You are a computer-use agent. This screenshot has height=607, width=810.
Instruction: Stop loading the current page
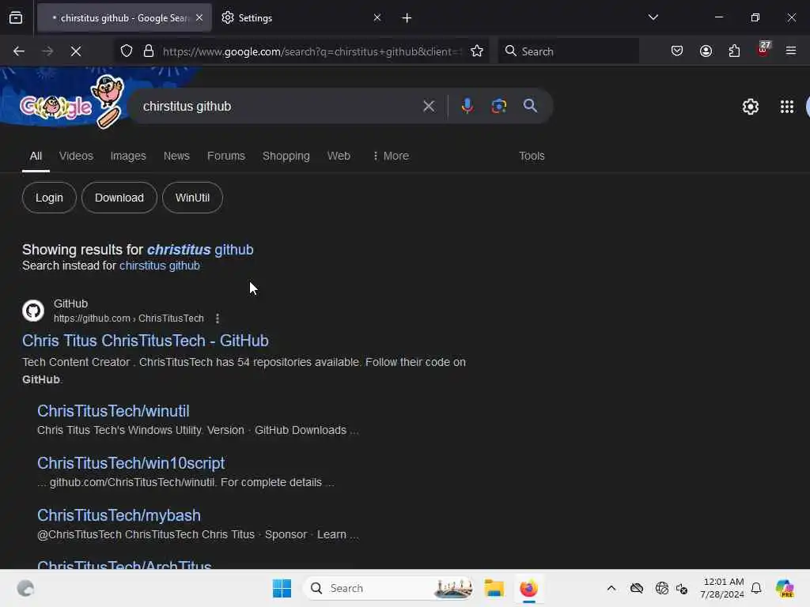pyautogui.click(x=75, y=51)
